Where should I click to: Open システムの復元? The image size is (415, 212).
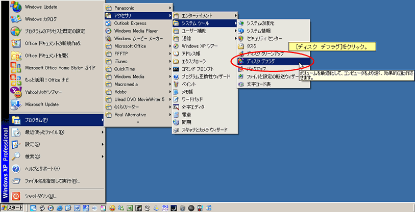274,23
